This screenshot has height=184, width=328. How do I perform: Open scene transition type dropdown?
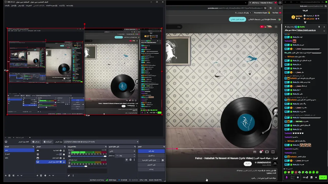pyautogui.click(x=122, y=151)
